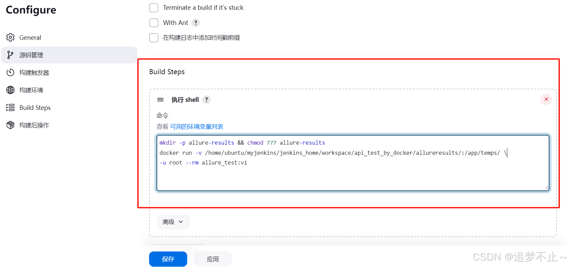Click the 命令 label

point(162,116)
